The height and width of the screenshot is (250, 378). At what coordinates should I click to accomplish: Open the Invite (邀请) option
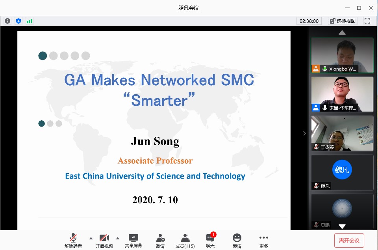[160, 241]
